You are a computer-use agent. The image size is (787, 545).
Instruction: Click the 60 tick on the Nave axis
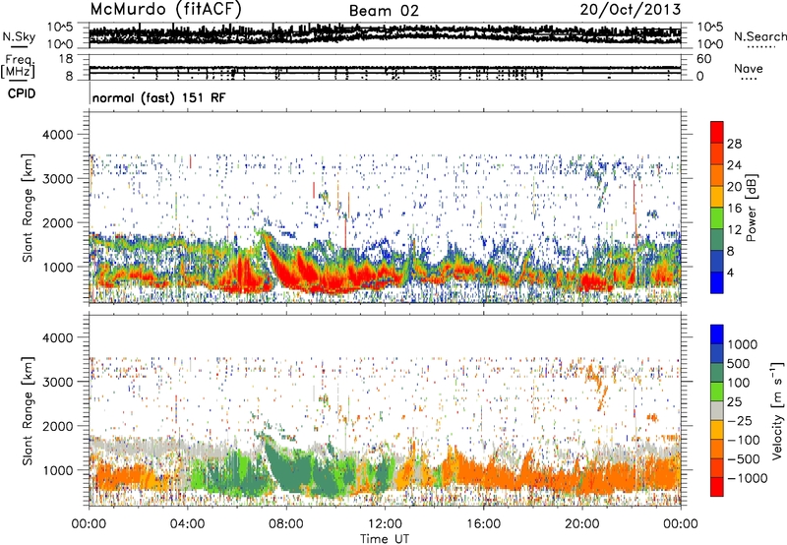(x=704, y=59)
